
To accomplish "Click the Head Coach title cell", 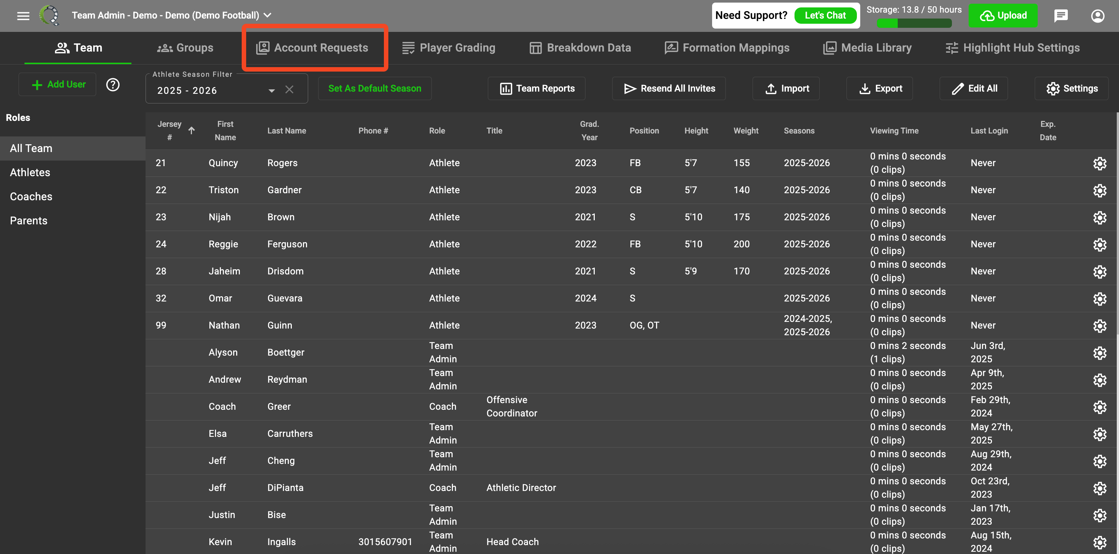I will pos(512,542).
